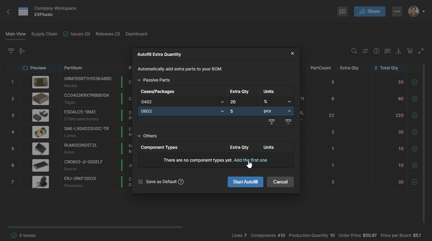Click the download icon in toolbar
The height and width of the screenshot is (241, 432).
pyautogui.click(x=399, y=51)
